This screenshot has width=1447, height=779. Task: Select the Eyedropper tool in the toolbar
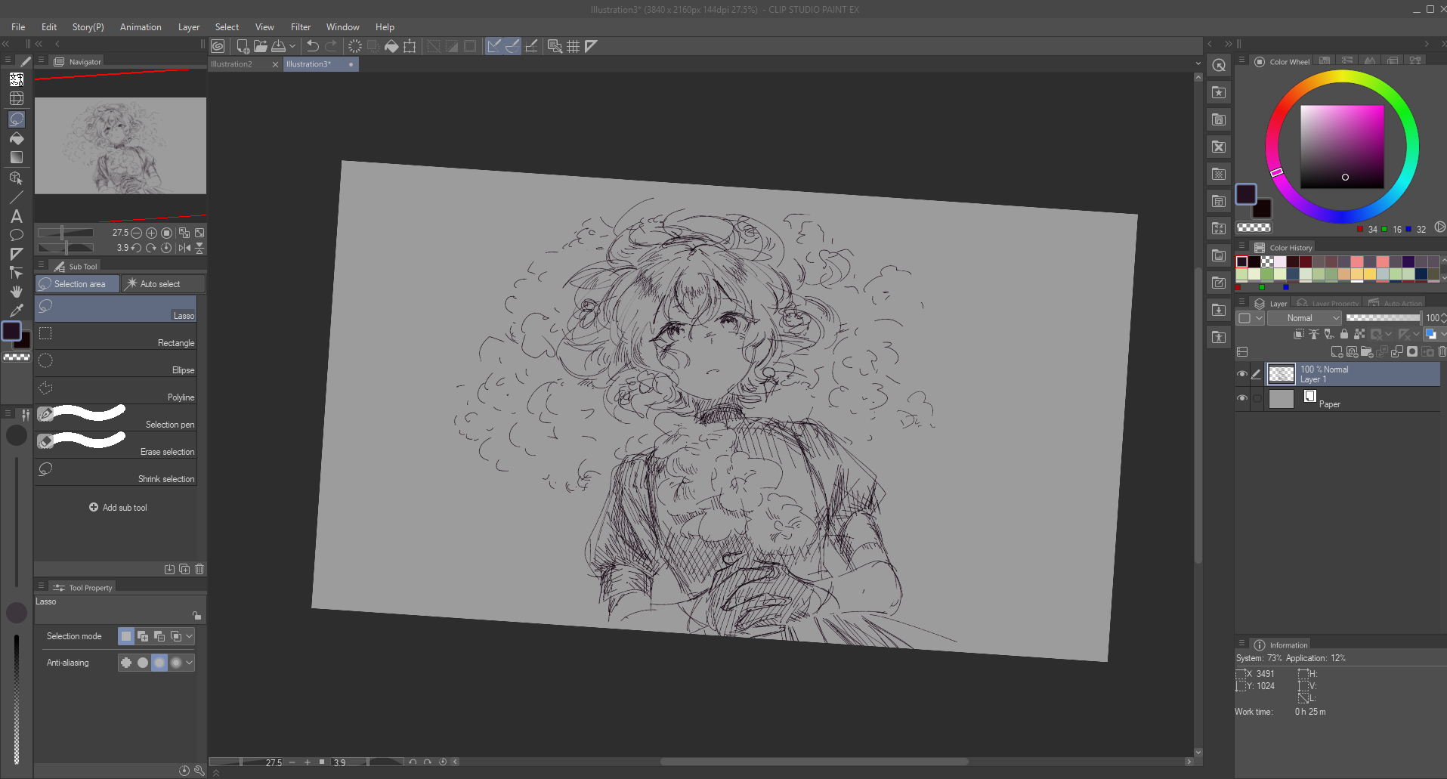16,311
